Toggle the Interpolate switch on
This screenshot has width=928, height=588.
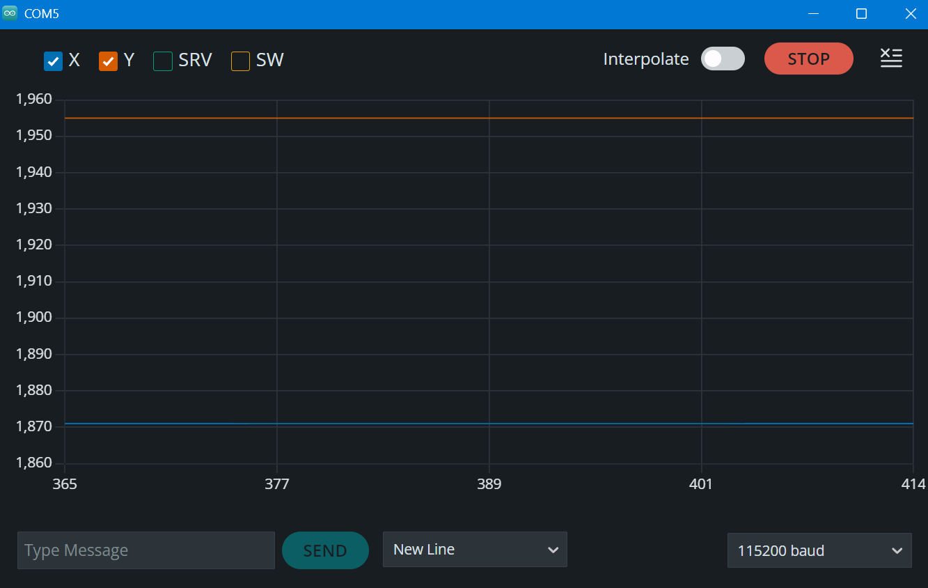coord(723,59)
